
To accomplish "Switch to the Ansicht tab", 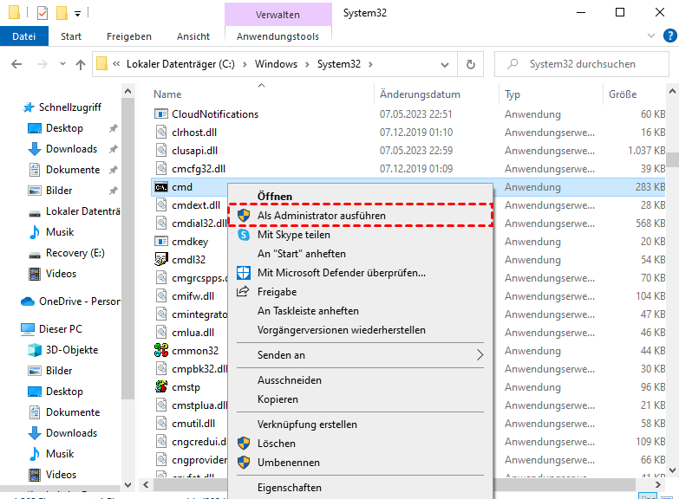I will point(193,36).
